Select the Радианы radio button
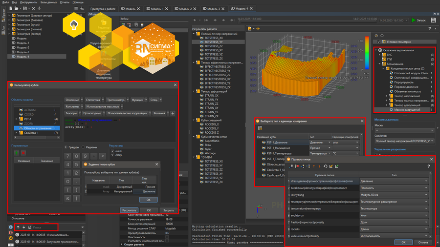 click(83, 146)
